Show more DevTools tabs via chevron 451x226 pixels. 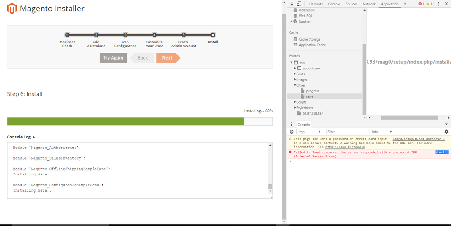pos(404,4)
